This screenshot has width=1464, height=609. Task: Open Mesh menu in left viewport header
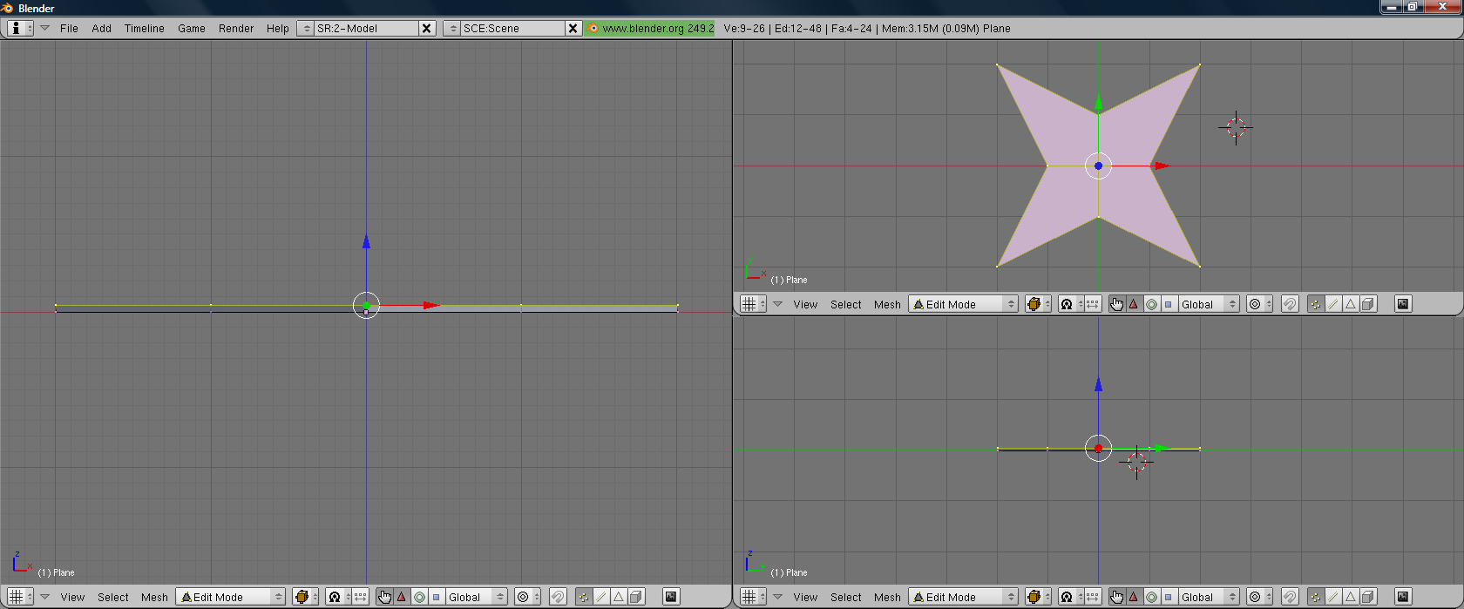(x=154, y=597)
